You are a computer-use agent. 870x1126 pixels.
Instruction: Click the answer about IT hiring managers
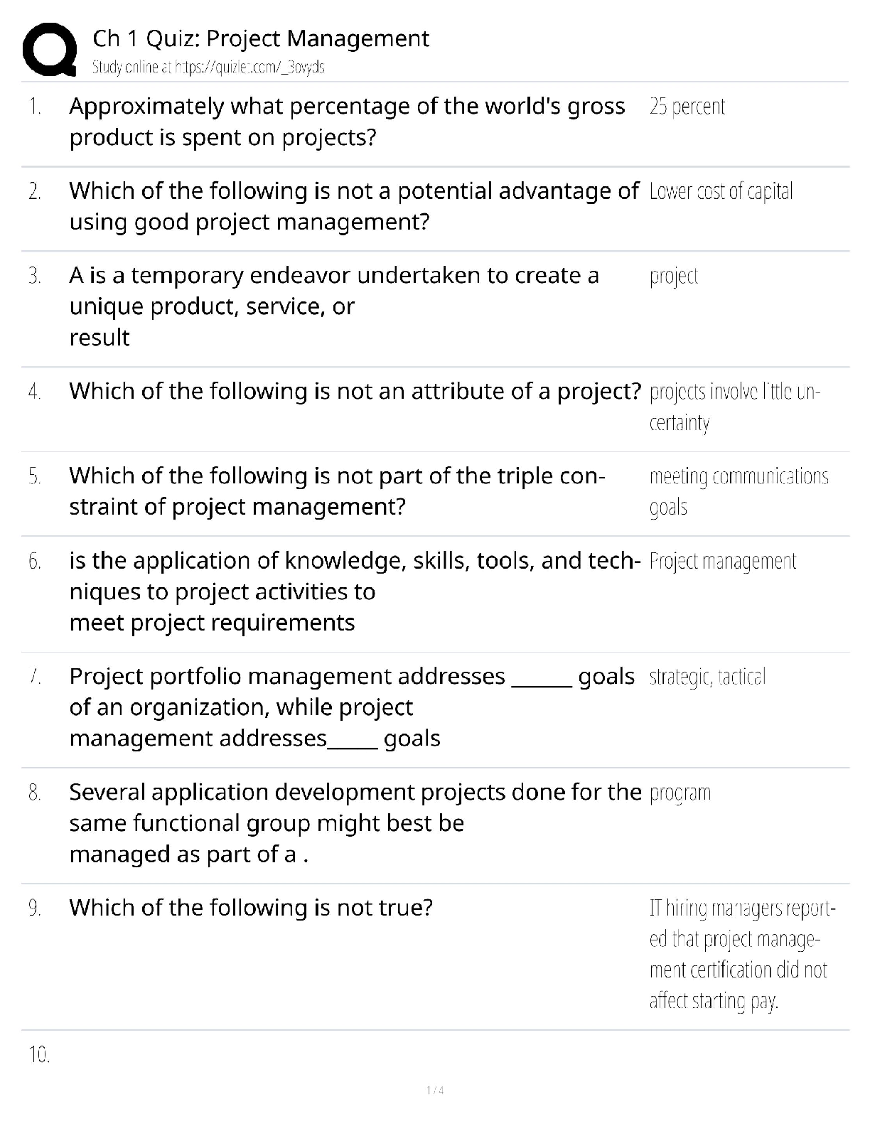[x=741, y=954]
